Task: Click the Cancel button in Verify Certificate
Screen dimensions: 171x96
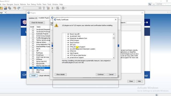Action: tap(111, 74)
